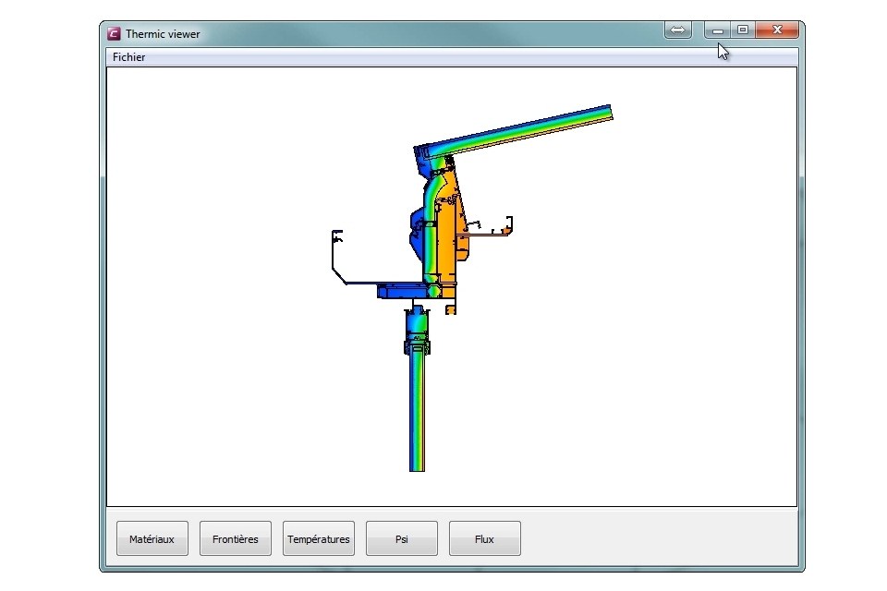Click the Matériaux button
The height and width of the screenshot is (591, 887).
[152, 538]
